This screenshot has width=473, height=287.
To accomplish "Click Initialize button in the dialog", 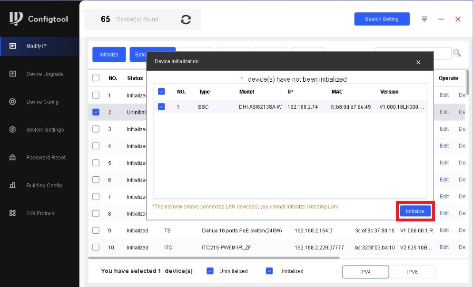I will [415, 211].
